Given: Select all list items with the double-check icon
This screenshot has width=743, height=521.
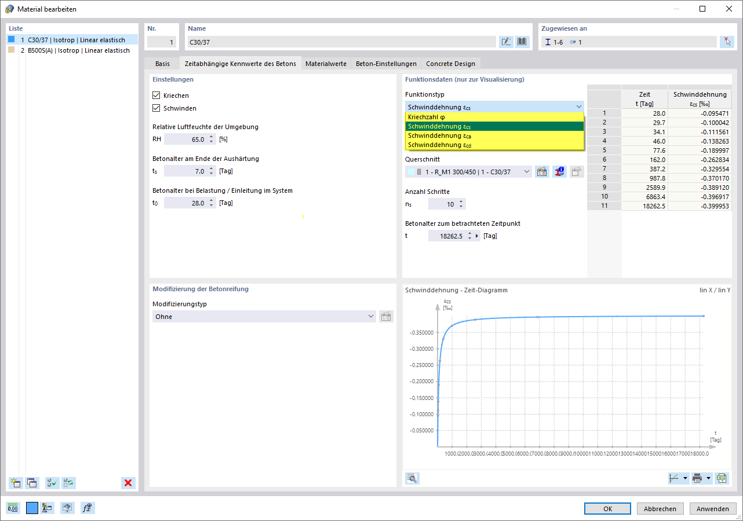Looking at the screenshot, I should coord(52,483).
